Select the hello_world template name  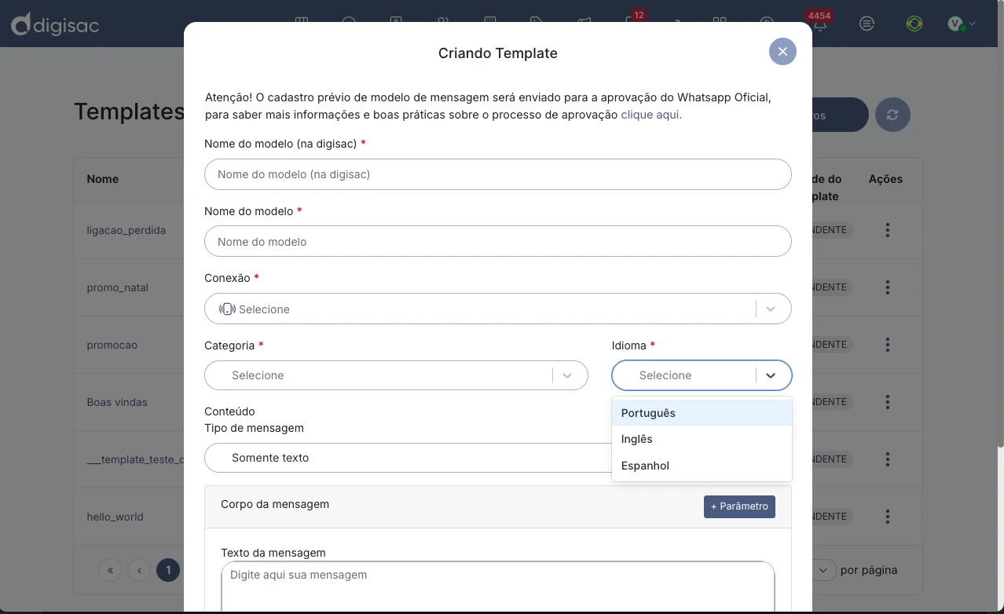pyautogui.click(x=115, y=517)
